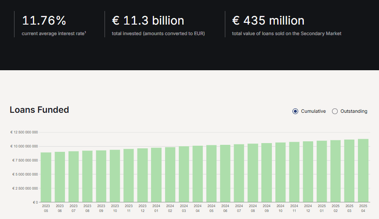
Task: Click the 2023 09 bar in chart
Action: tap(101, 176)
